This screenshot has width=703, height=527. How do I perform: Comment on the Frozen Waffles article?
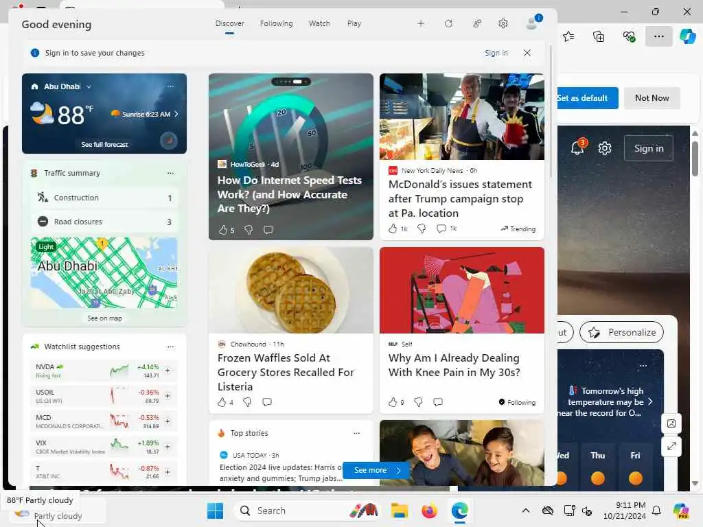[267, 402]
